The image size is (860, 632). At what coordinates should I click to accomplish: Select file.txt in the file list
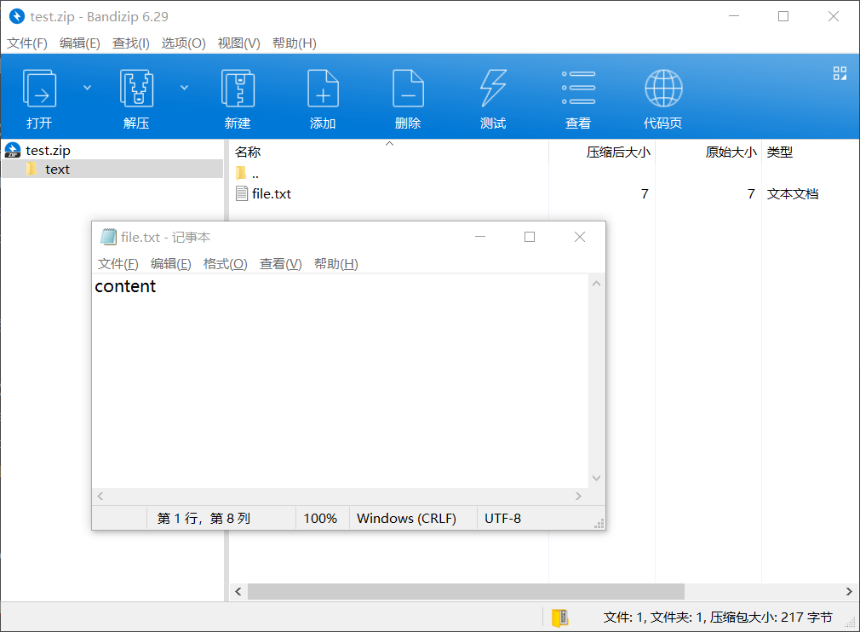(x=272, y=193)
